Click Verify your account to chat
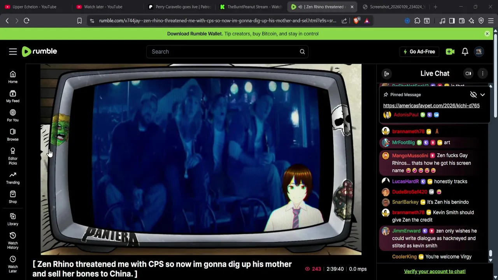 pyautogui.click(x=435, y=271)
